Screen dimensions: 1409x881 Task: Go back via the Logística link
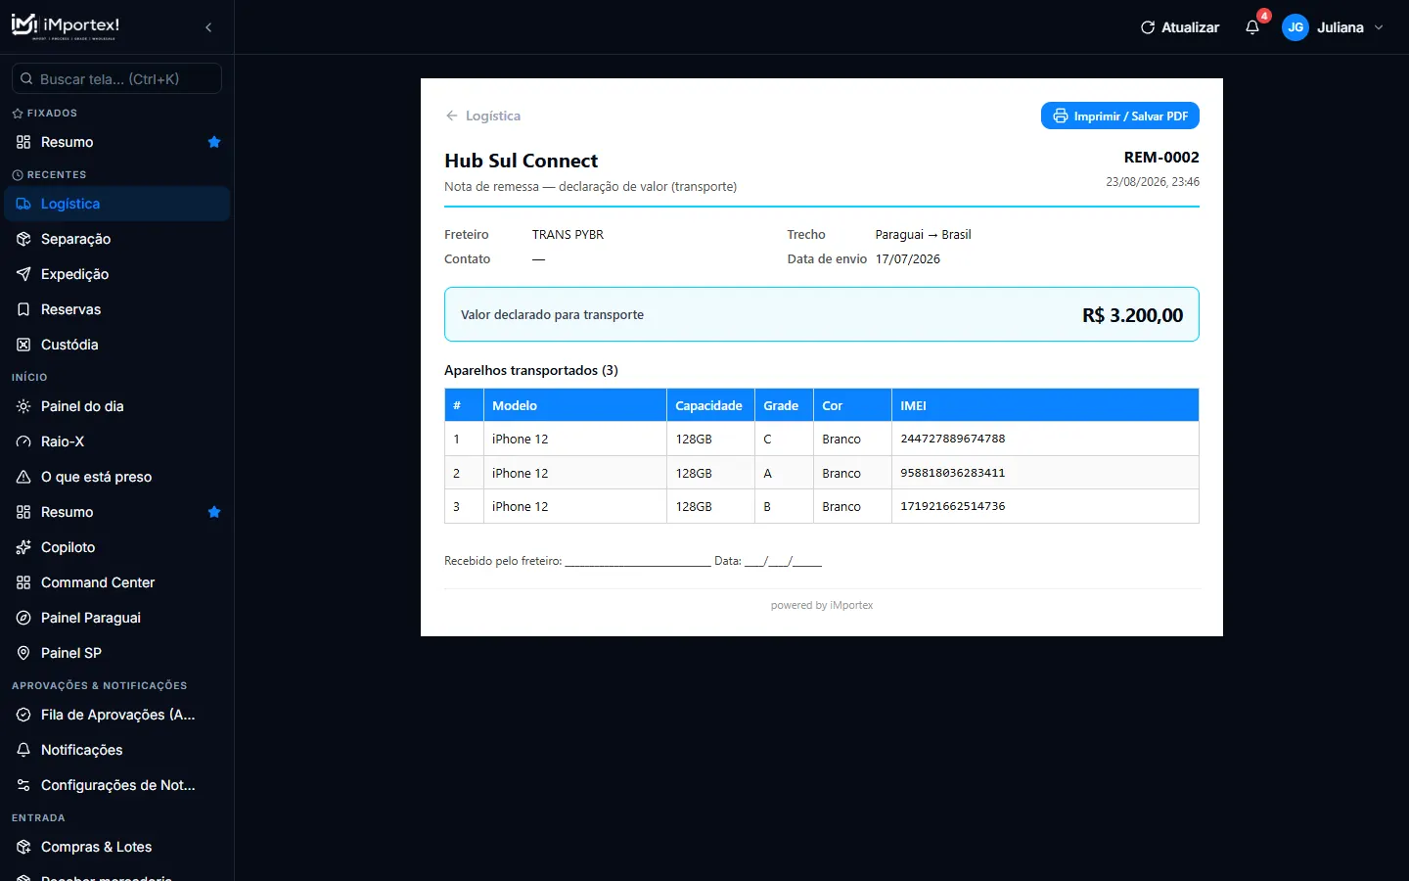point(482,116)
